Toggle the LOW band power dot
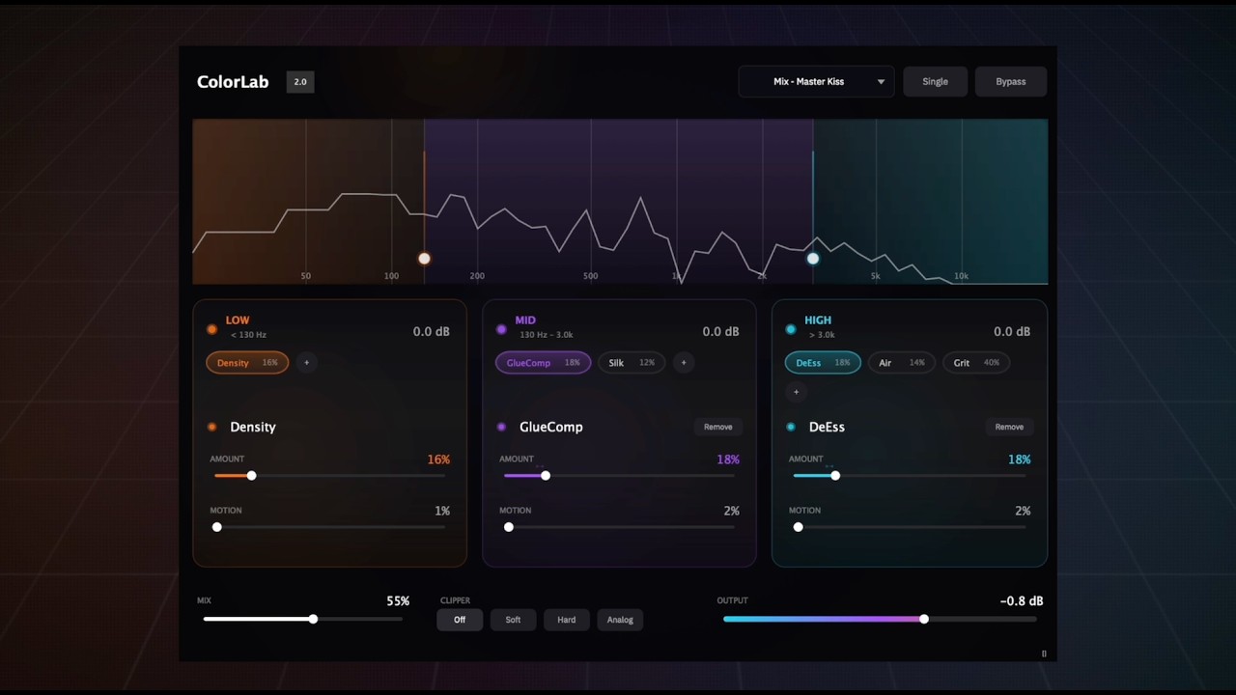 coord(211,330)
